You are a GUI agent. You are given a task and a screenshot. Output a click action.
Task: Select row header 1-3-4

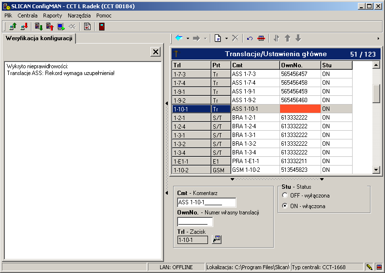coord(191,152)
